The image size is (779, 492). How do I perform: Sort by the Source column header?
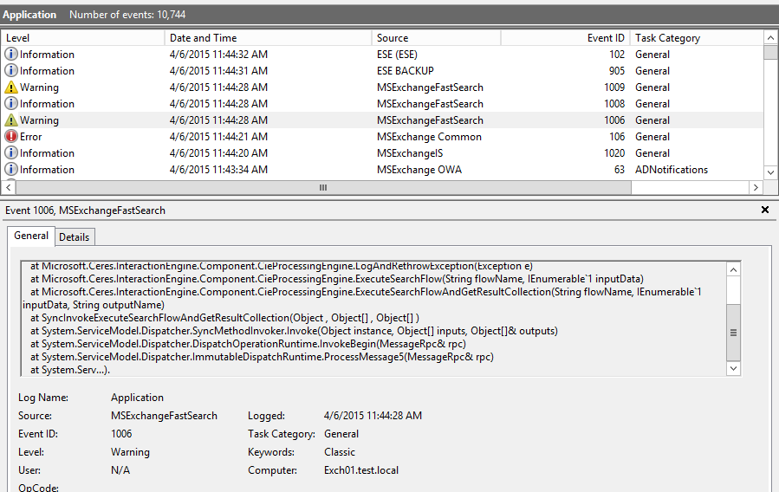click(436, 38)
